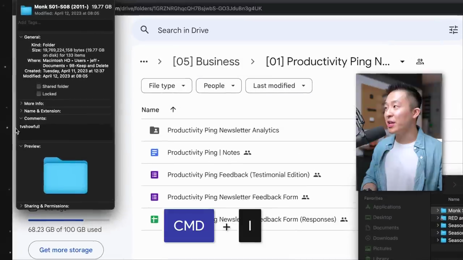The height and width of the screenshot is (260, 463).
Task: Click folder icon of Productivity Ping Newsletter Analytics
Action: tap(154, 130)
